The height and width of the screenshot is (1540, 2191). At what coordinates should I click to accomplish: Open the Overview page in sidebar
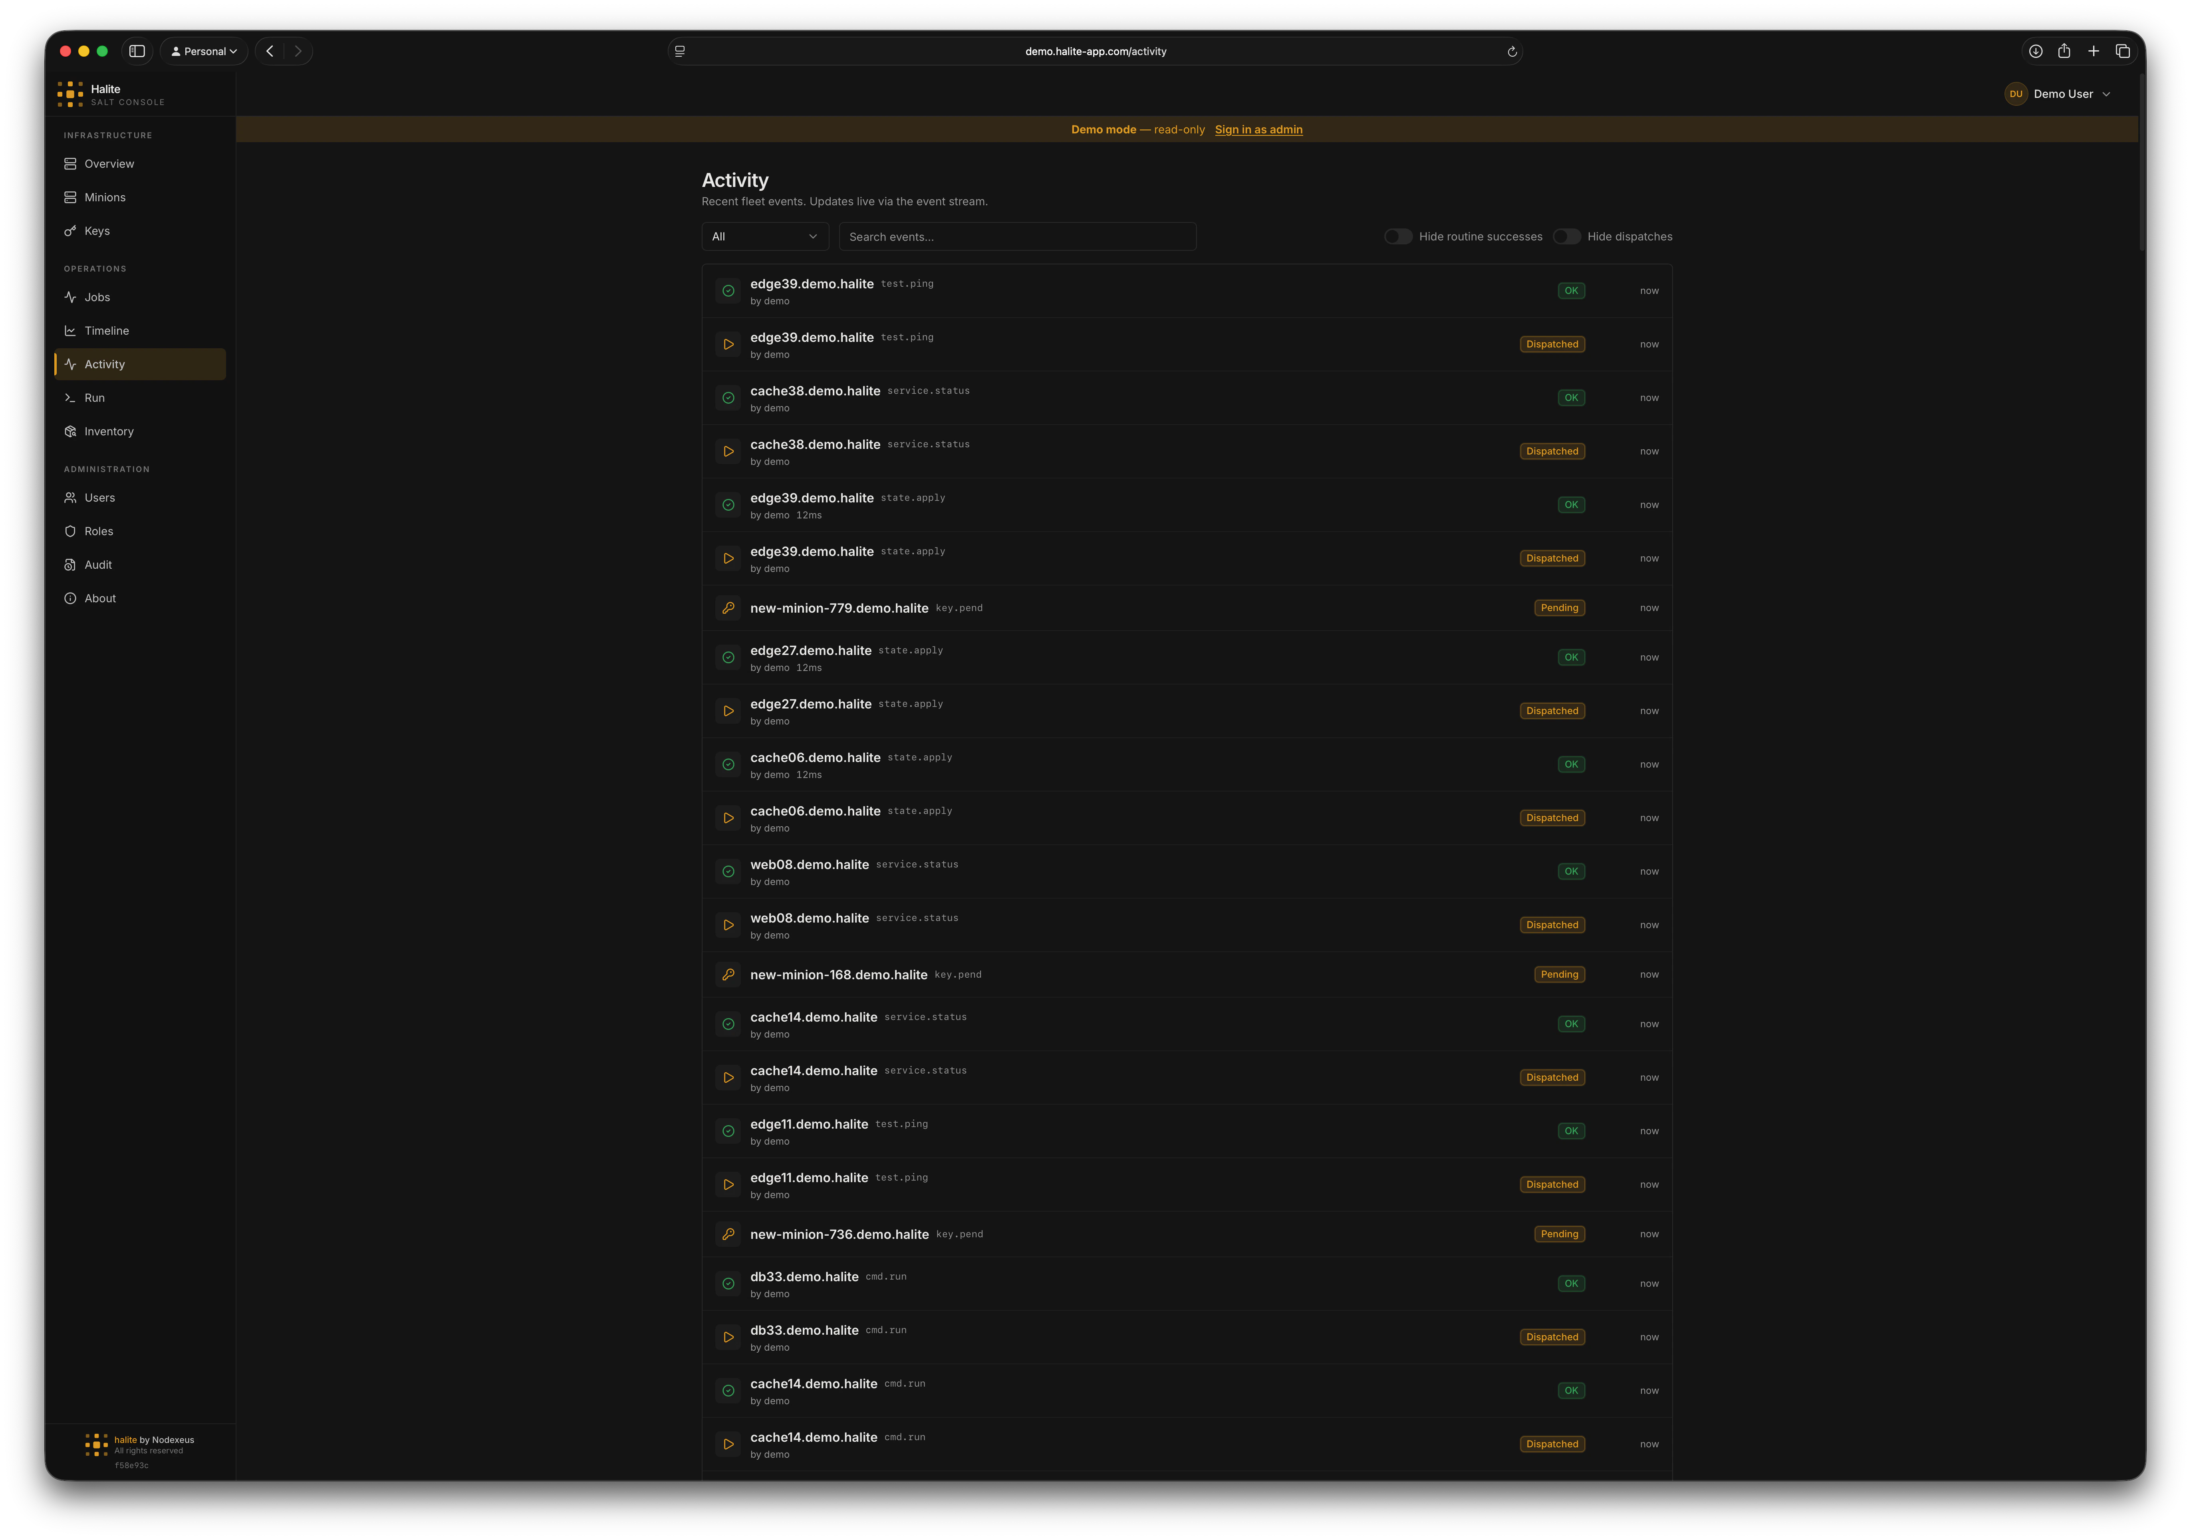click(140, 164)
